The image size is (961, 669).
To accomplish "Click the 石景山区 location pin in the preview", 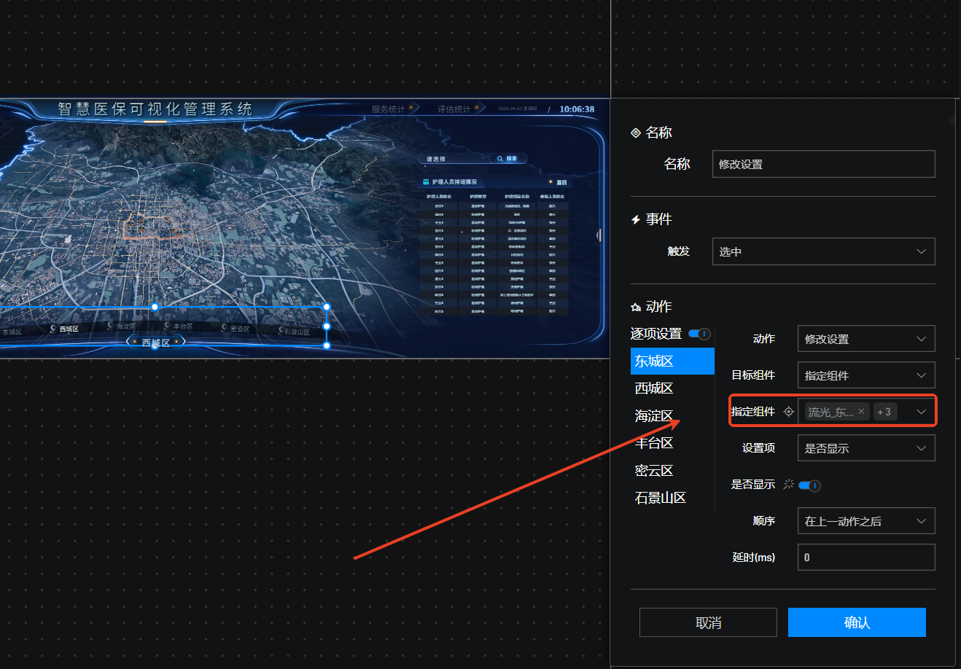I will (279, 331).
